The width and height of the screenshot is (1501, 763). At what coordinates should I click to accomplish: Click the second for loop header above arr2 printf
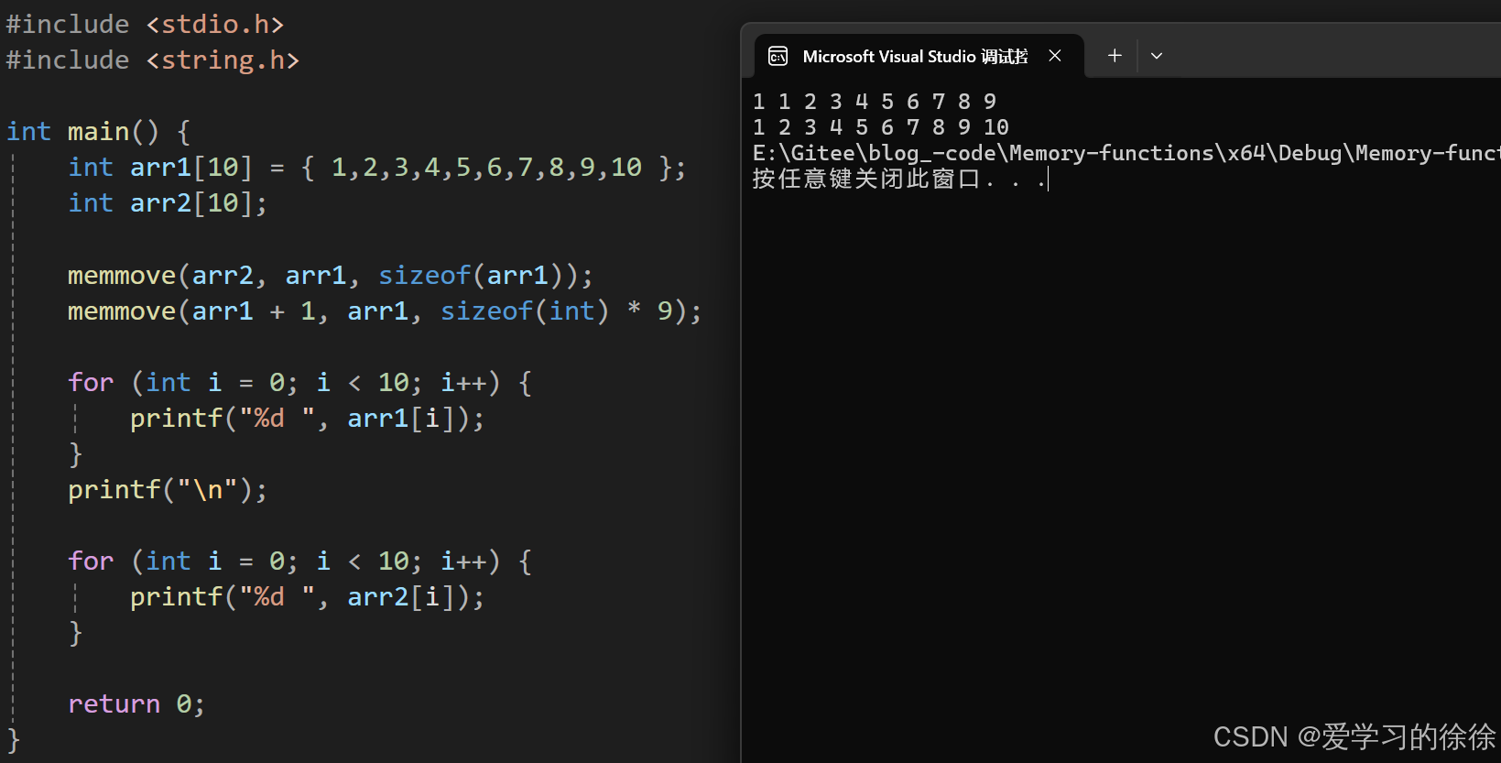299,561
